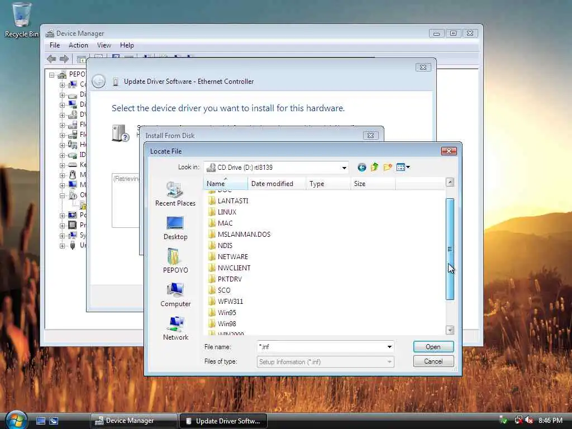
Task: Select the Win95 folder
Action: coord(222,313)
